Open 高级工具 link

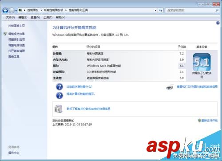coord(14,56)
